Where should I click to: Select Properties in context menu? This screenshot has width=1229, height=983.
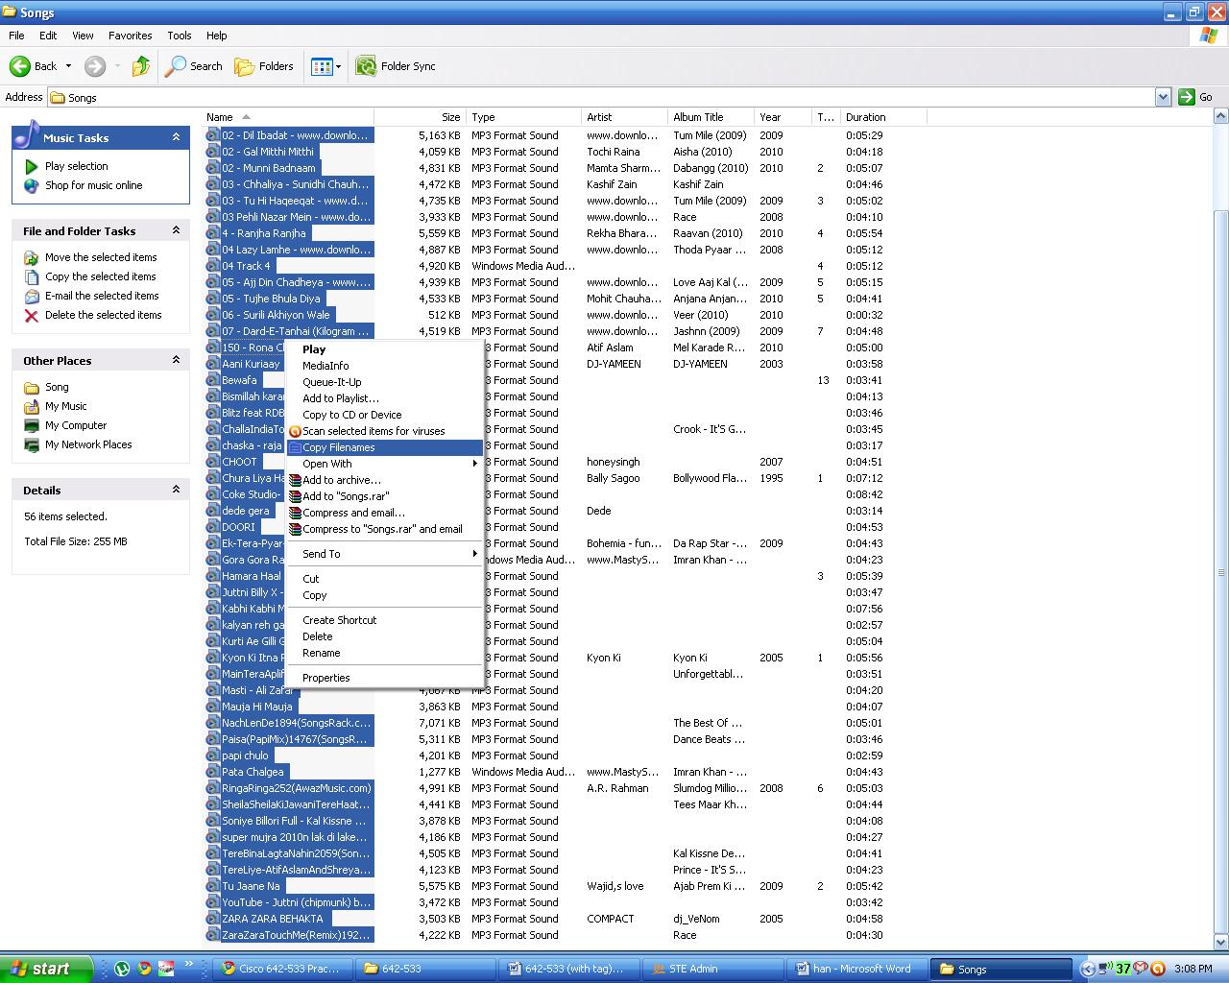(384, 678)
